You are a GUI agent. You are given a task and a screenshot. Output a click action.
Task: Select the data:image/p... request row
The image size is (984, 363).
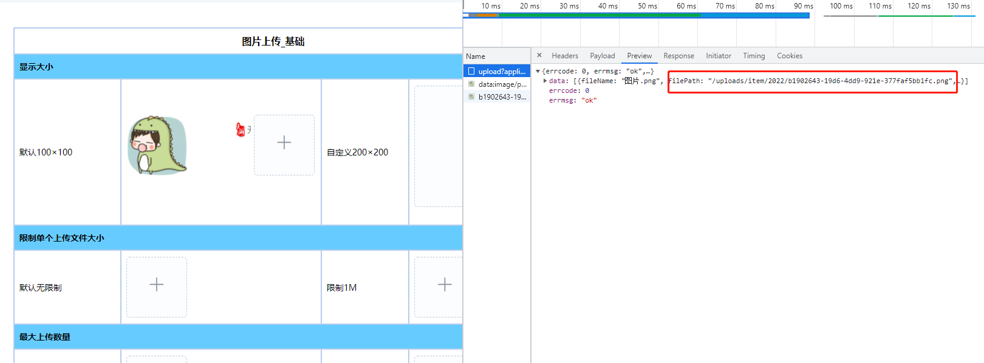tap(497, 84)
